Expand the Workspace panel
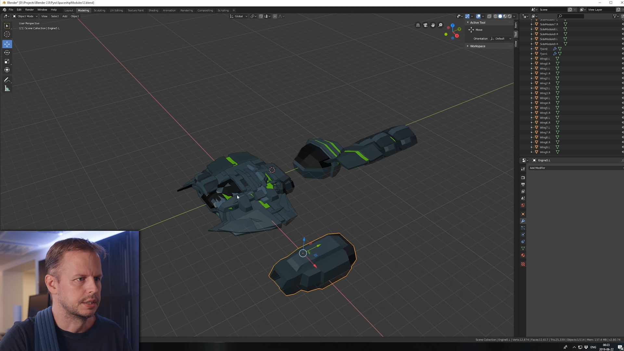The image size is (624, 351). coord(477,46)
